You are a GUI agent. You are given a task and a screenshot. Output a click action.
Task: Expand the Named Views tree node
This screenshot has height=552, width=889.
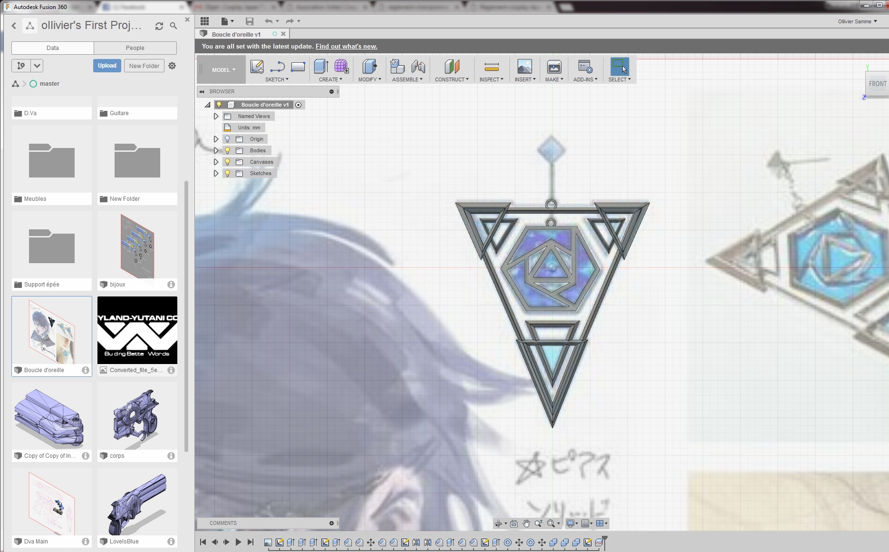(x=216, y=116)
